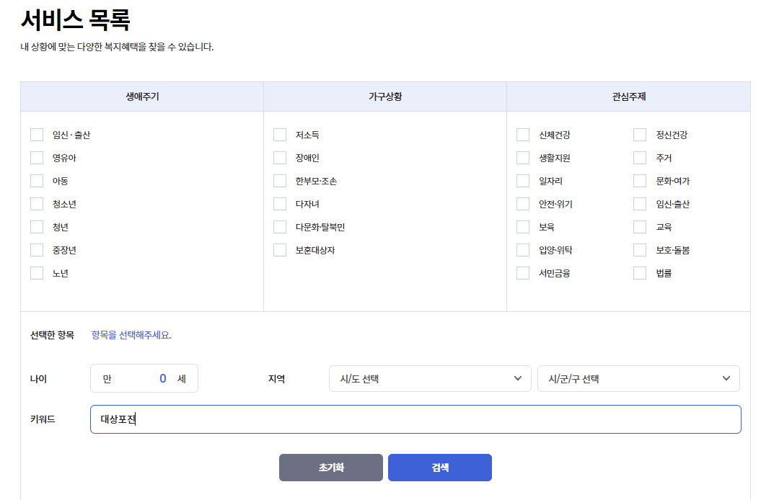The height and width of the screenshot is (500, 774).
Task: Check the 일자리 checkbox
Action: 523,181
